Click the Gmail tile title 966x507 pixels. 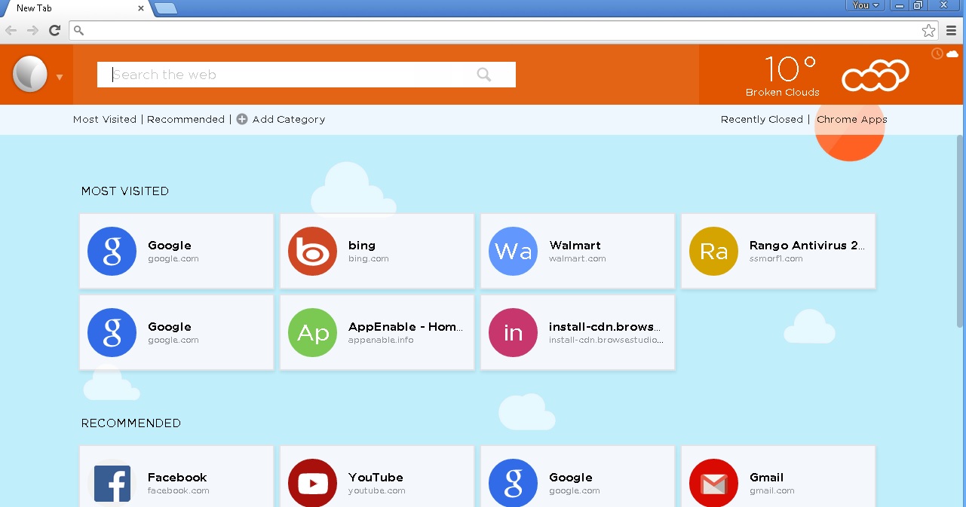coord(766,477)
